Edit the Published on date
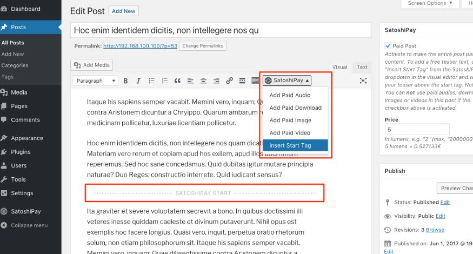This screenshot has height=254, width=473. pyautogui.click(x=389, y=251)
